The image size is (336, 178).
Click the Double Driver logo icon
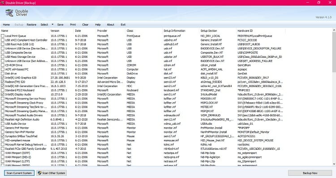pos(9,13)
